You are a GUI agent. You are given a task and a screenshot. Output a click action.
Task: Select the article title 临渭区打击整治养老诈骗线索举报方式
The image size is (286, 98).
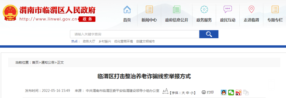pyautogui.click(x=144, y=76)
